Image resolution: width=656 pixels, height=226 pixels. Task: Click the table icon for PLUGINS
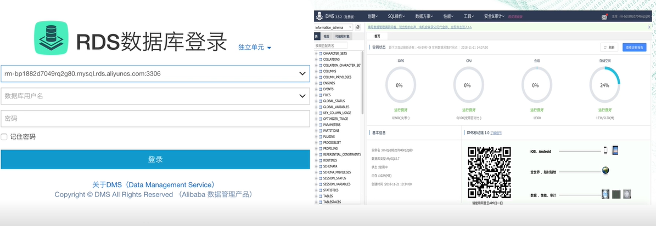tap(321, 137)
